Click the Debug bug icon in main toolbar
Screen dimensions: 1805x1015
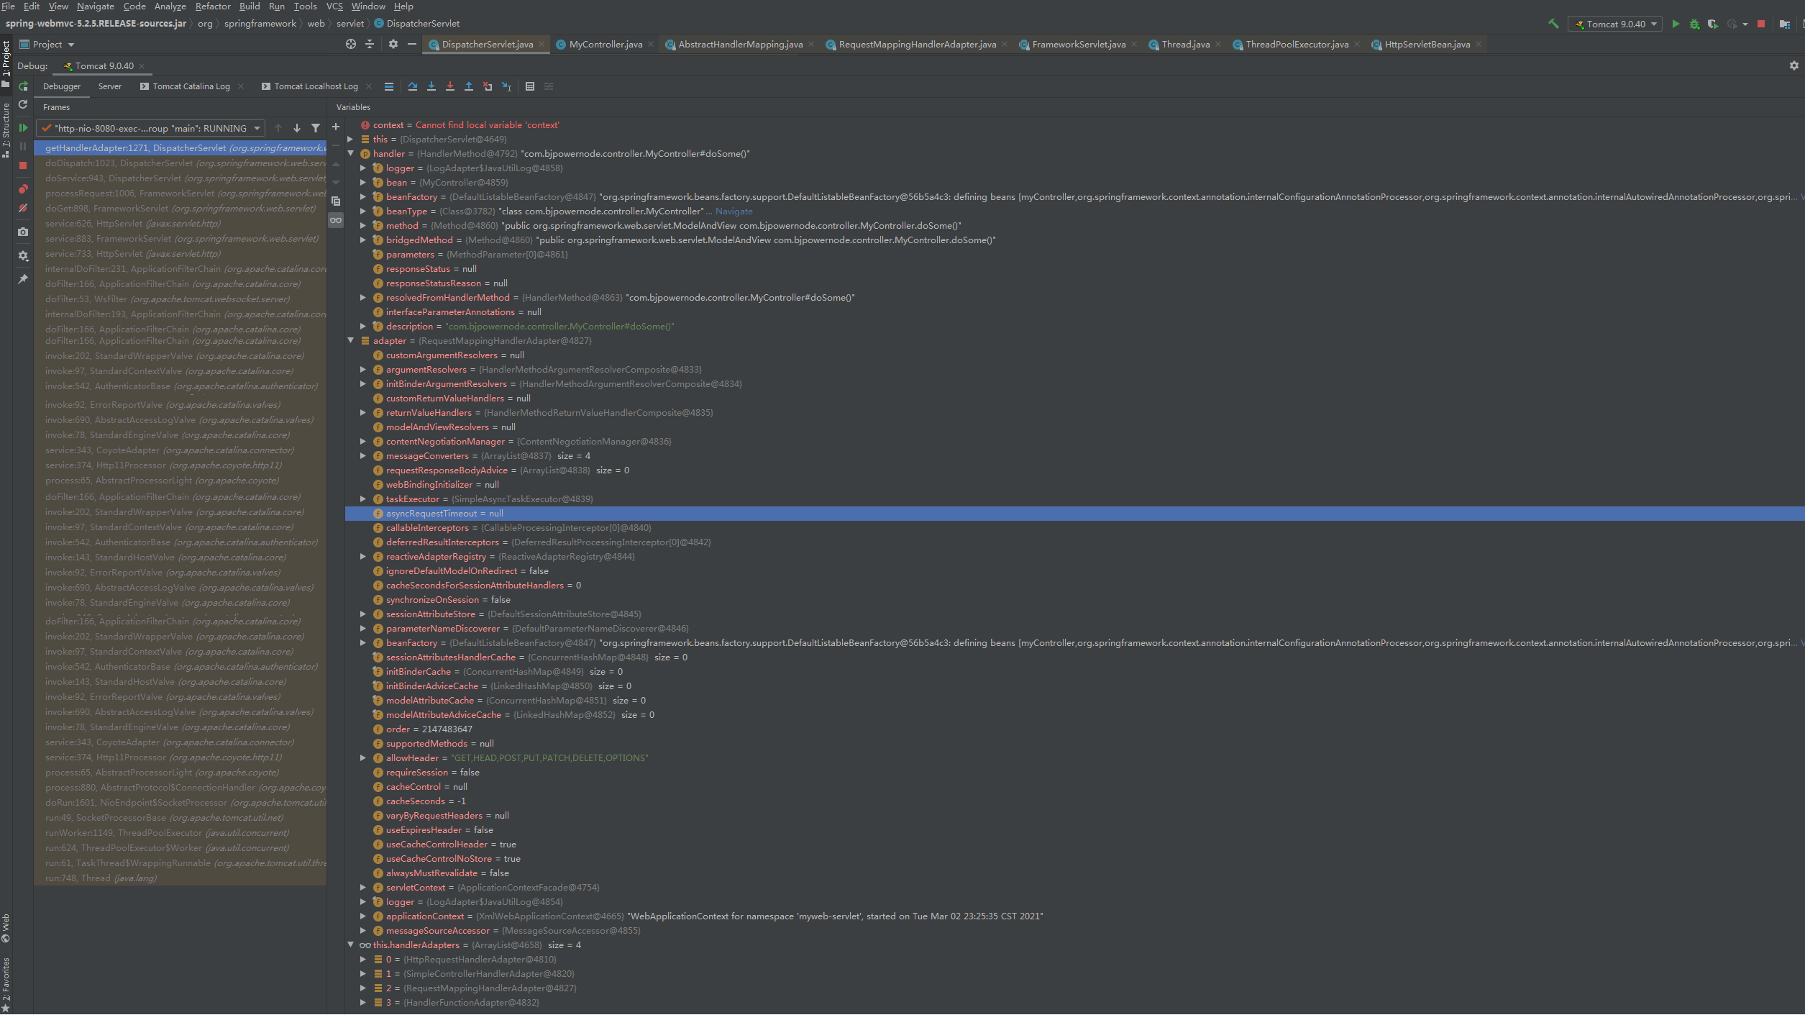click(x=1694, y=24)
